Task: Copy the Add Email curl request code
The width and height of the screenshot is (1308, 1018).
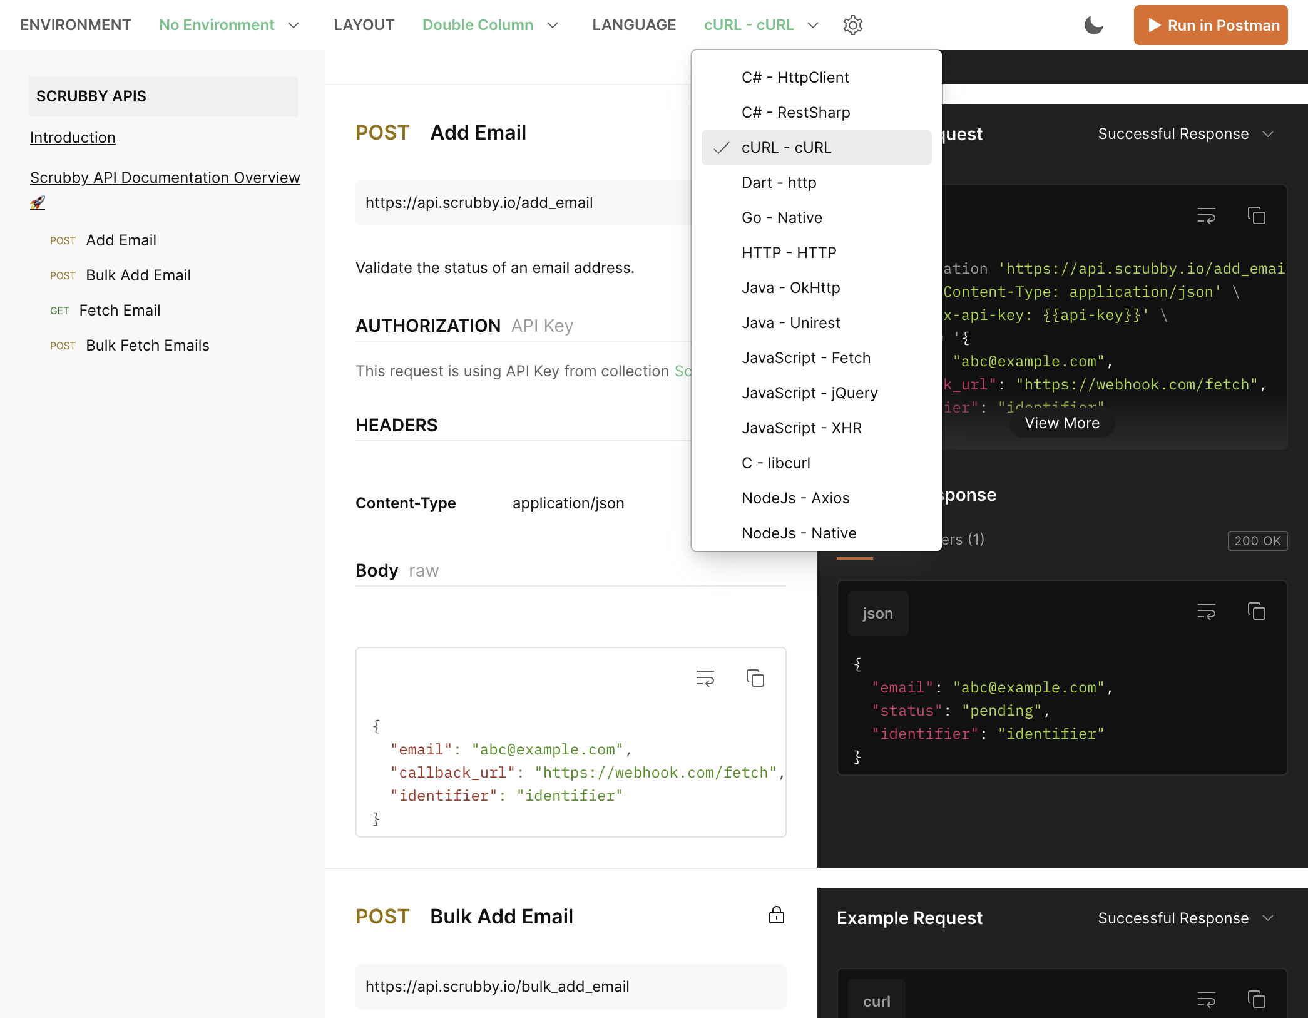Action: [x=1256, y=216]
